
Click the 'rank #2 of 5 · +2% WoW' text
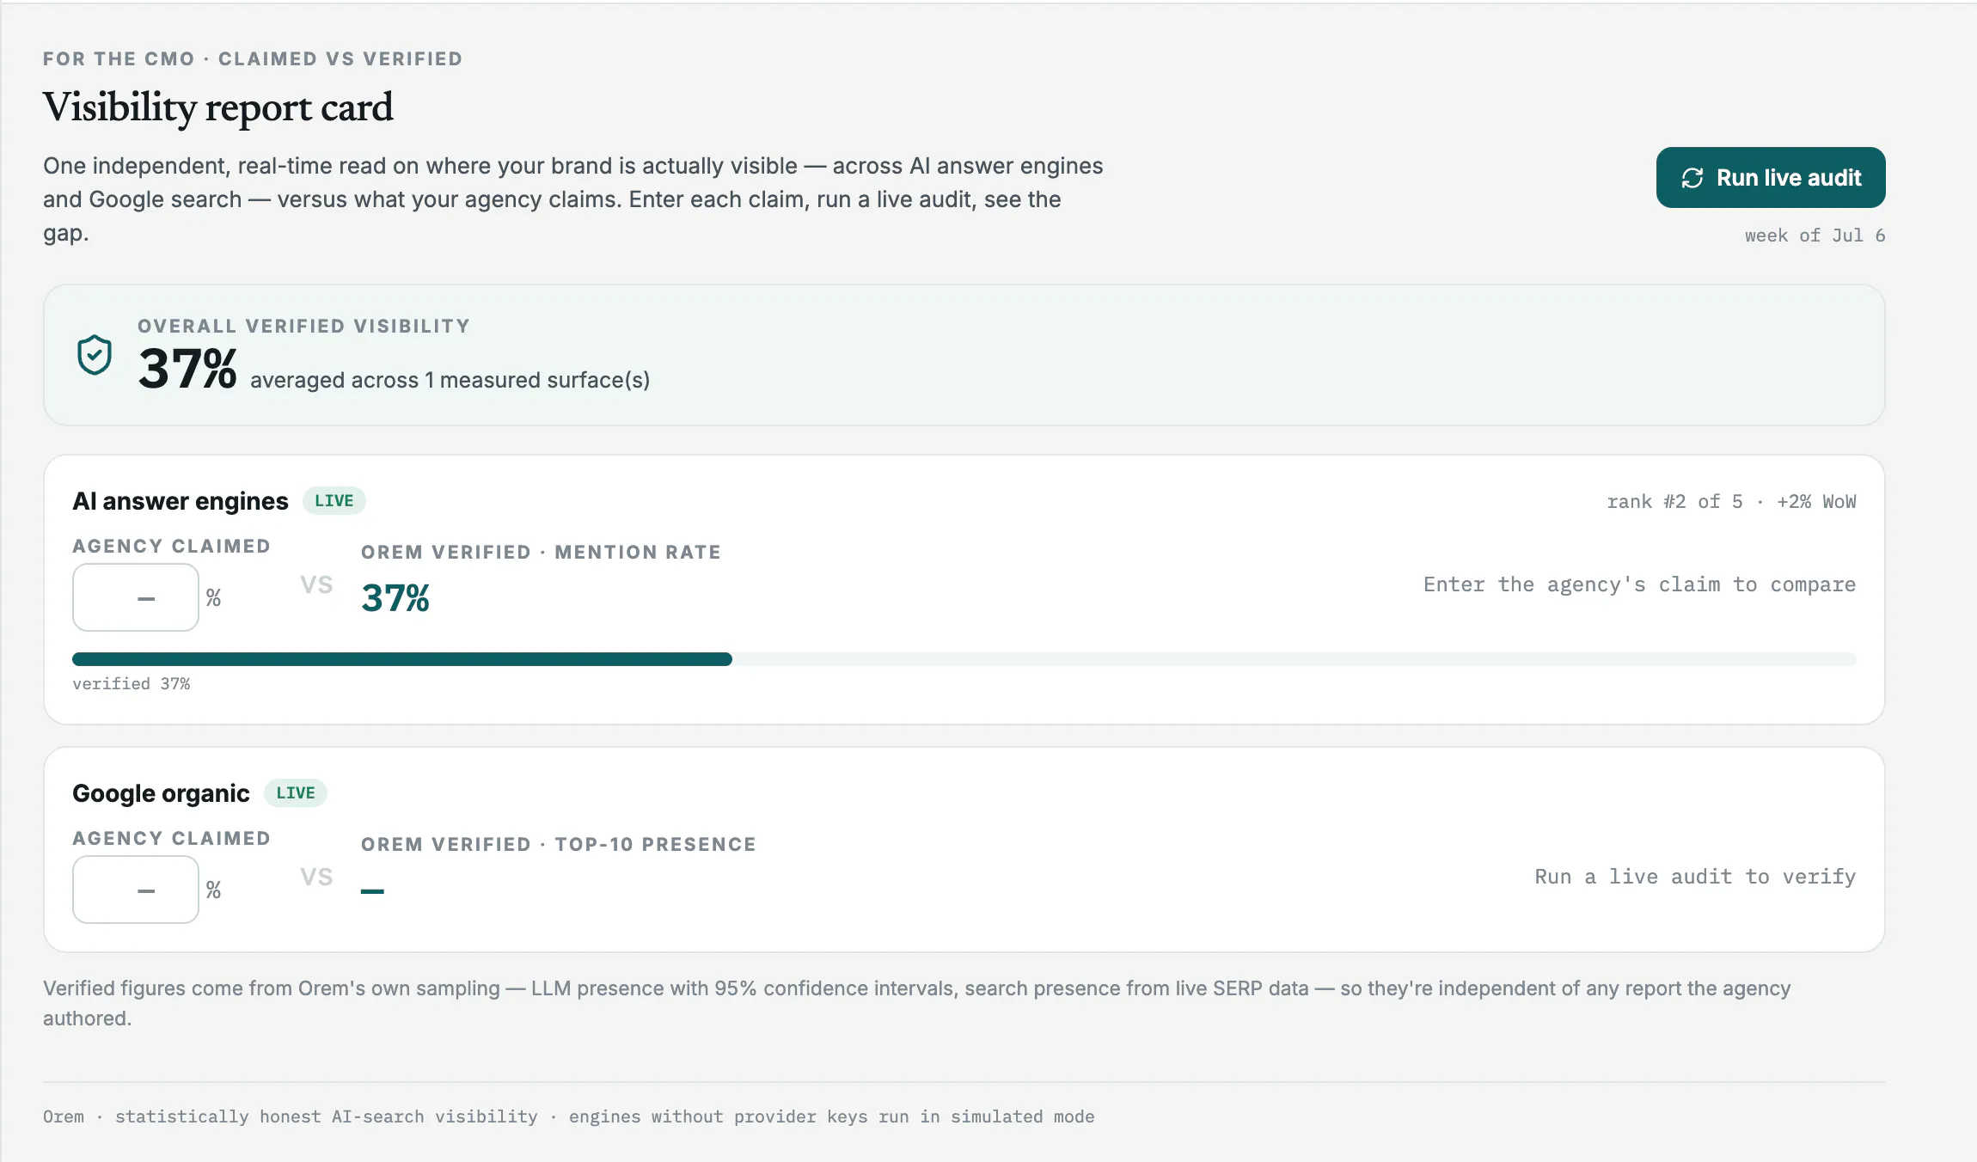1731,502
